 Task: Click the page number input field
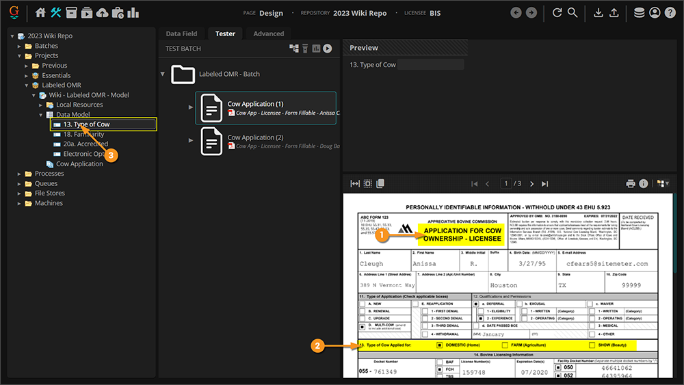point(506,183)
